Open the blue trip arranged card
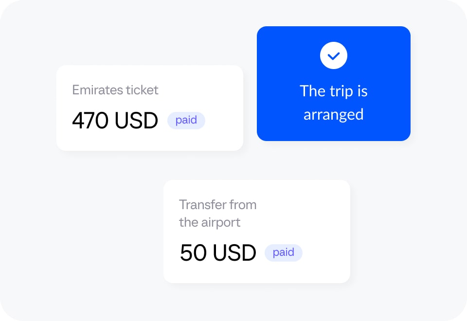The height and width of the screenshot is (321, 467). click(334, 83)
